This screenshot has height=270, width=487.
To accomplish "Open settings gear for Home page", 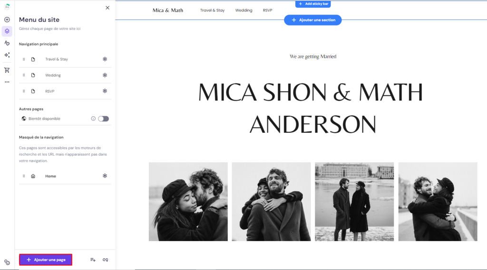I will (x=105, y=176).
